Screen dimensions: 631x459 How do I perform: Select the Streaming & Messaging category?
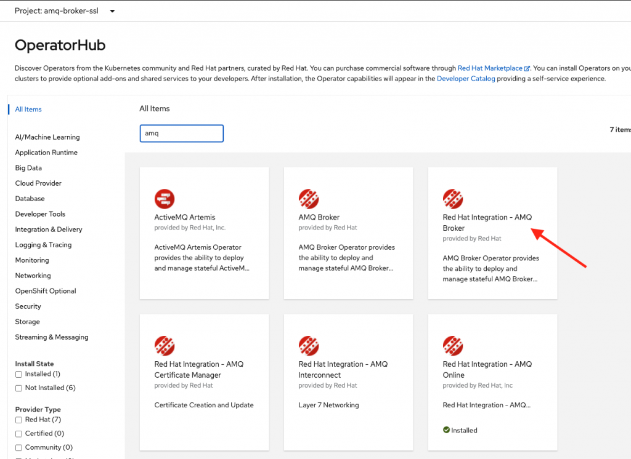[x=52, y=337]
